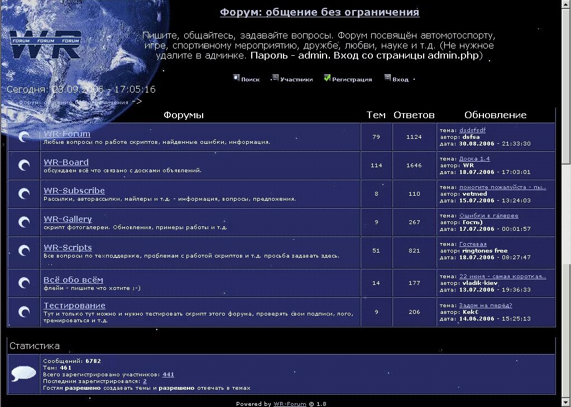Open the WR-Board section
Screen dimensions: 571x407
pos(66,162)
